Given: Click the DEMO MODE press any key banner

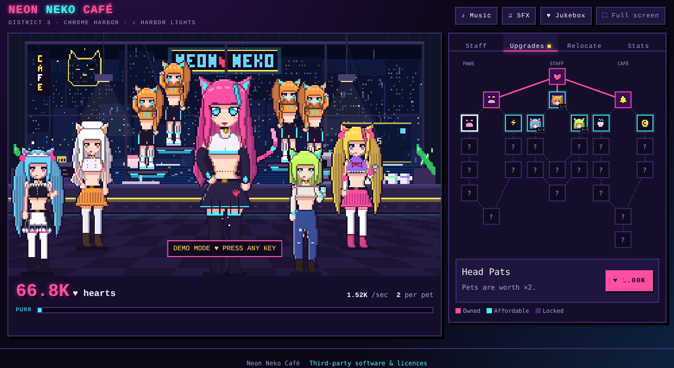Looking at the screenshot, I should pyautogui.click(x=225, y=249).
